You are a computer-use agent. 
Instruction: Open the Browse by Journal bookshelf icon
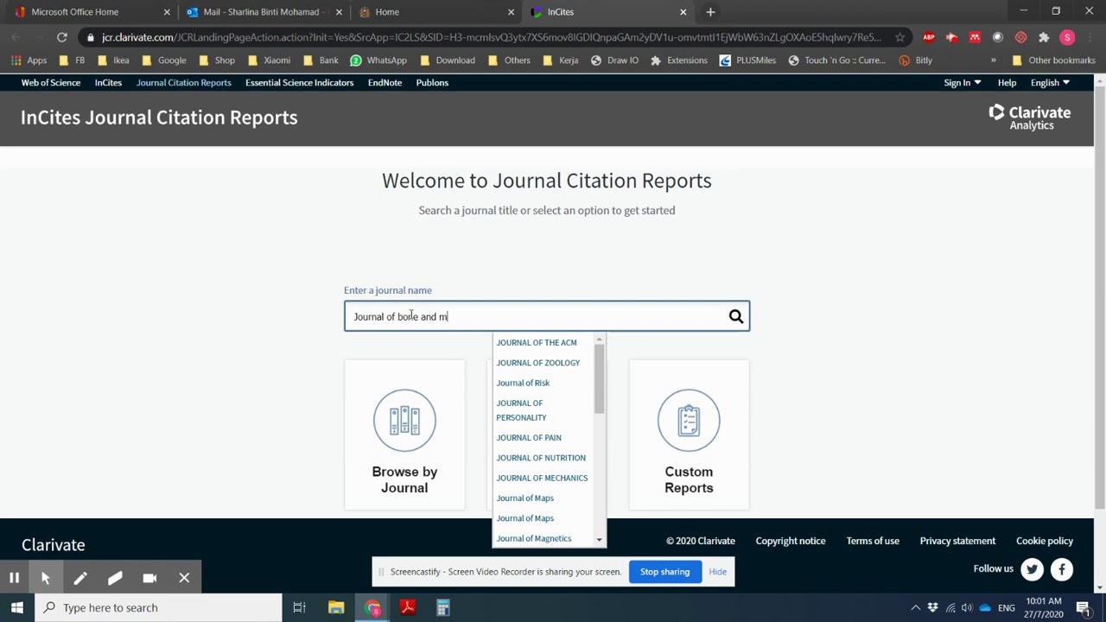coord(404,421)
